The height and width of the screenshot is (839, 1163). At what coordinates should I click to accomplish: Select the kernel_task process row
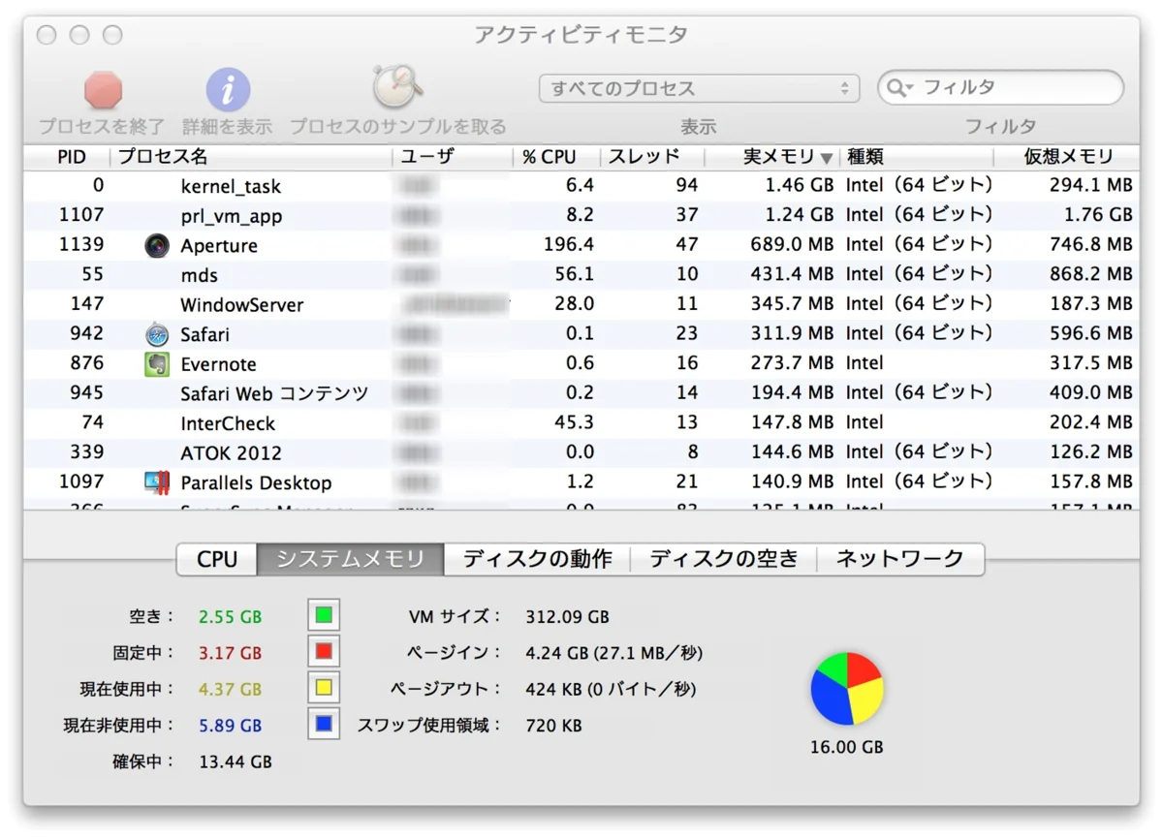(x=581, y=185)
